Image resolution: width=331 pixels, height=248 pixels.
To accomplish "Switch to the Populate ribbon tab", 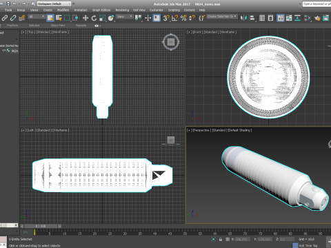I will pyautogui.click(x=81, y=25).
